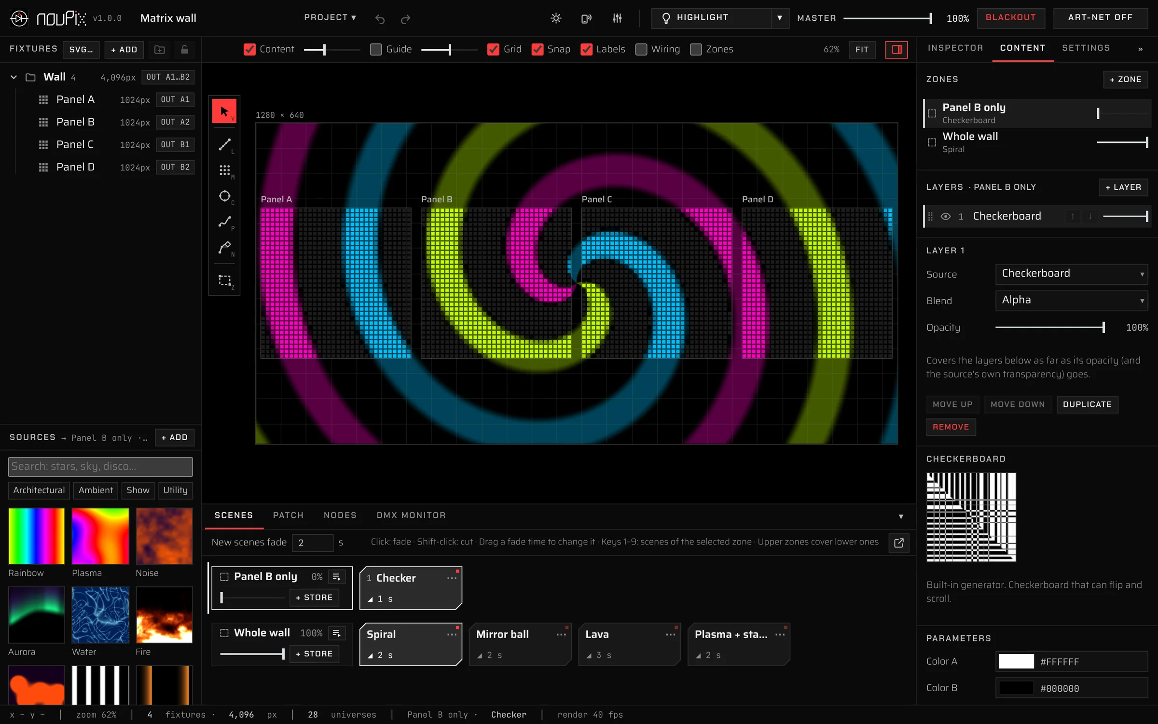This screenshot has width=1158, height=724.
Task: Select the polyline path tool
Action: [224, 222]
